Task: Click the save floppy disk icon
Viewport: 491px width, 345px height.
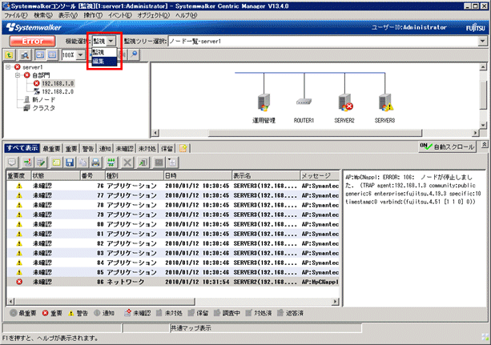Action: coord(70,162)
